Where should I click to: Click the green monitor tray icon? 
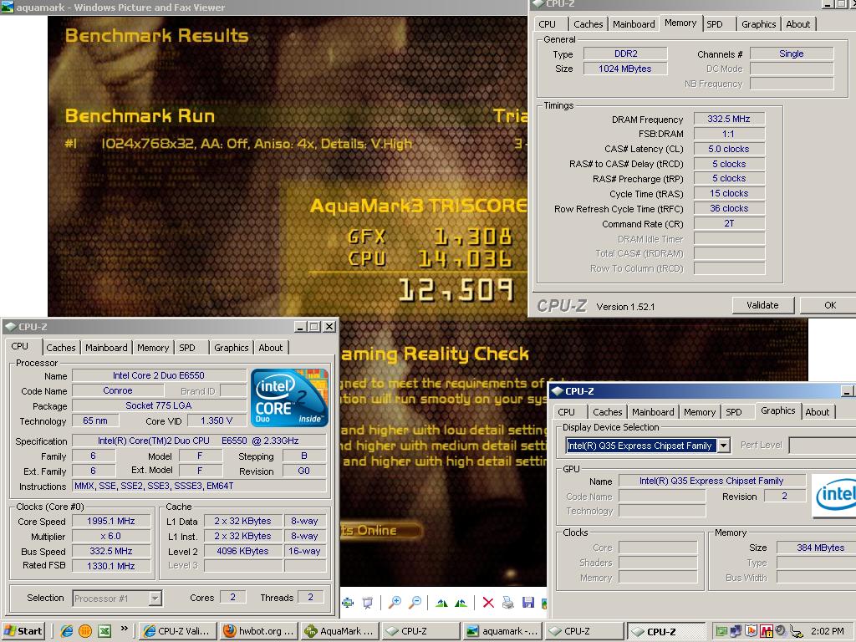click(x=721, y=631)
